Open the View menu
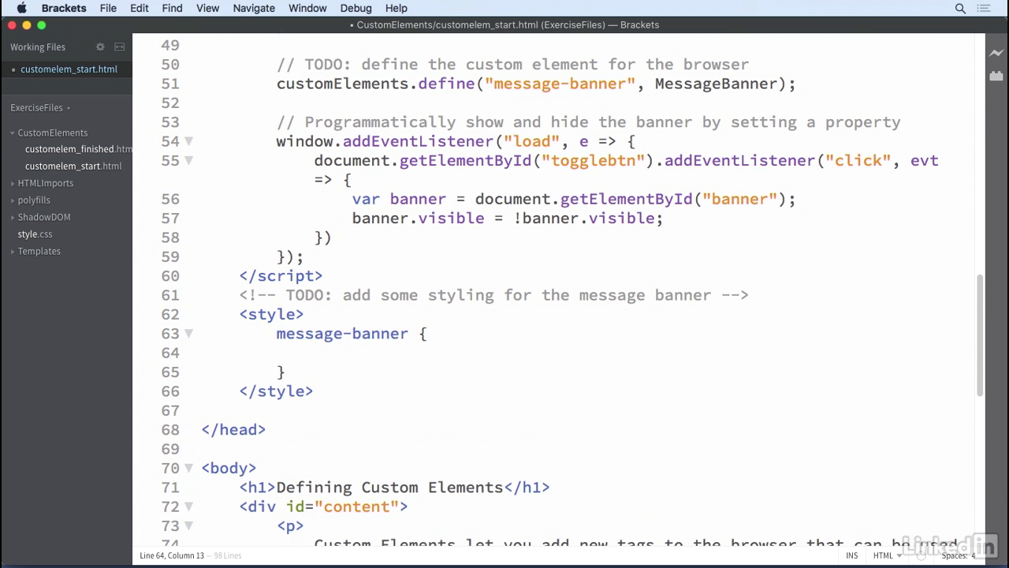The image size is (1009, 568). pos(207,8)
